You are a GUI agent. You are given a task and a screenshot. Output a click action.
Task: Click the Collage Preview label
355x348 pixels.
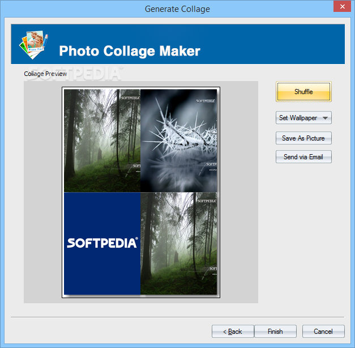click(x=45, y=74)
